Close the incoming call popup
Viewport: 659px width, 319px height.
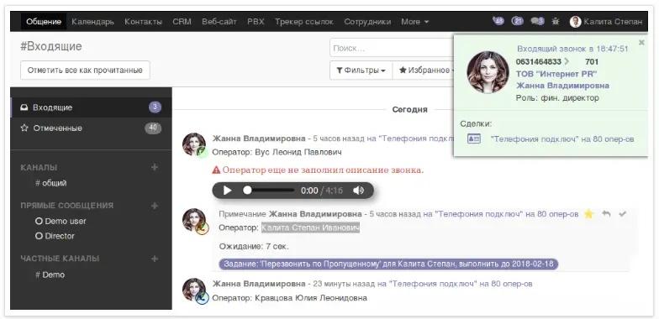click(641, 42)
